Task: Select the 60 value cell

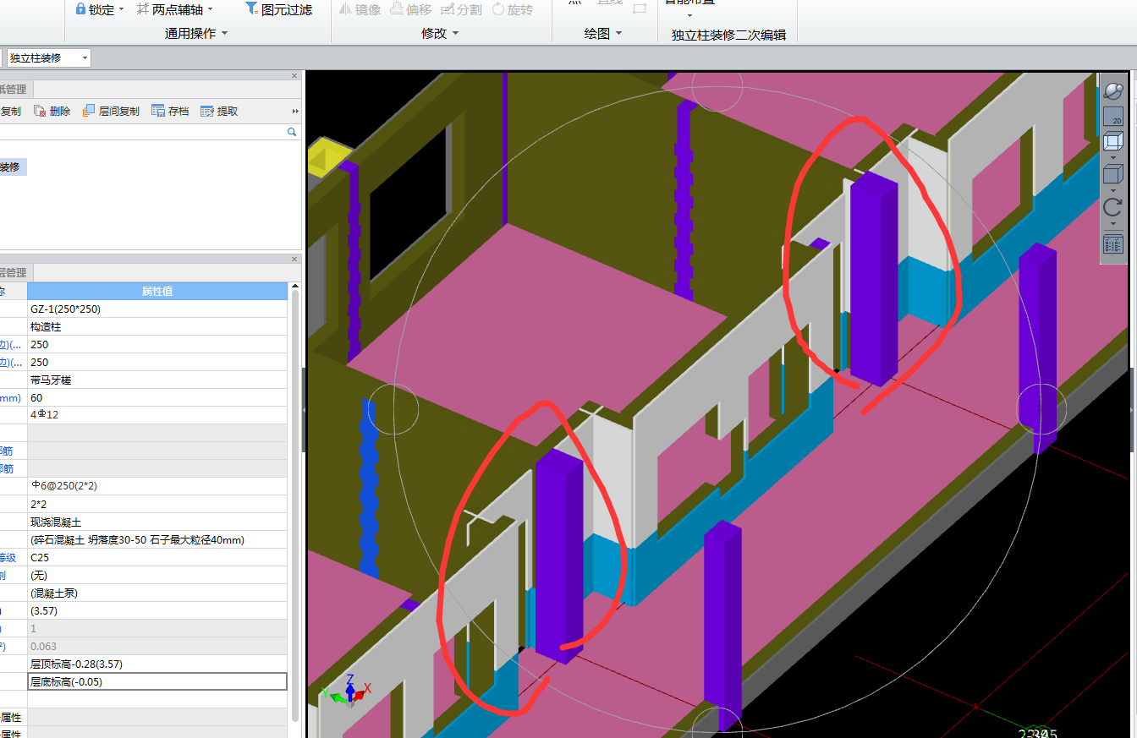Action: (x=157, y=397)
